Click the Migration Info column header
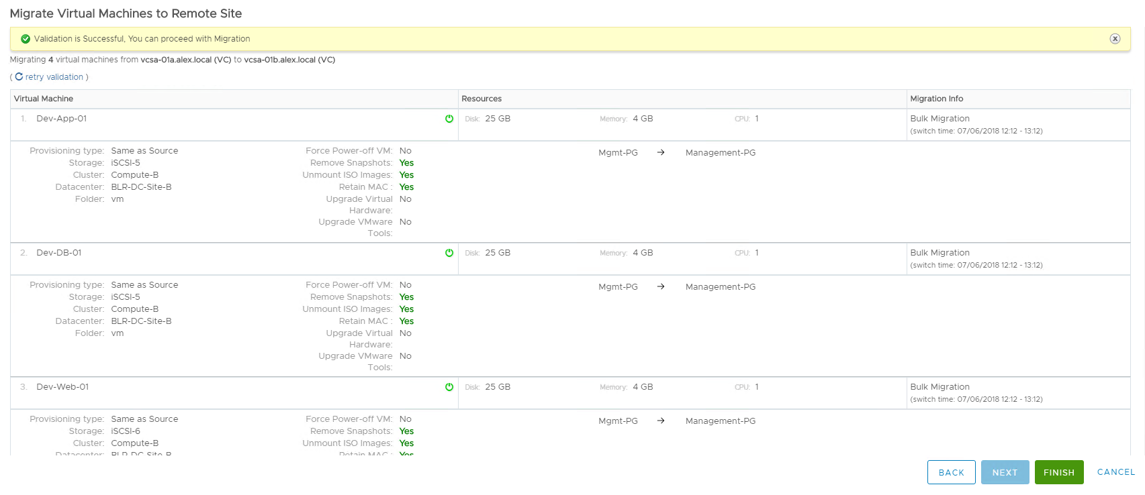Screen dimensions: 1145x495 coord(936,99)
